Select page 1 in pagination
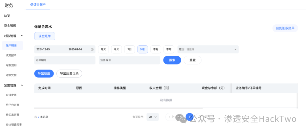 click(190, 117)
